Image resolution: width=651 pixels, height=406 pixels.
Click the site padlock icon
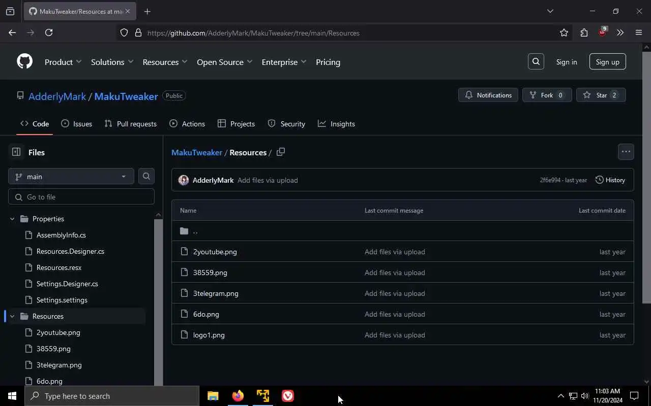click(x=138, y=32)
